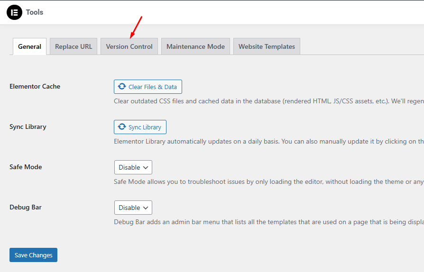Click the Debug Bar label
This screenshot has height=272, width=424.
pos(26,207)
